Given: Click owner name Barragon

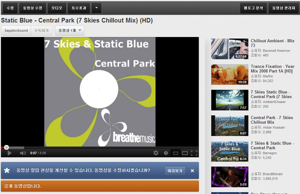Looking at the screenshot, I should click(x=270, y=153).
